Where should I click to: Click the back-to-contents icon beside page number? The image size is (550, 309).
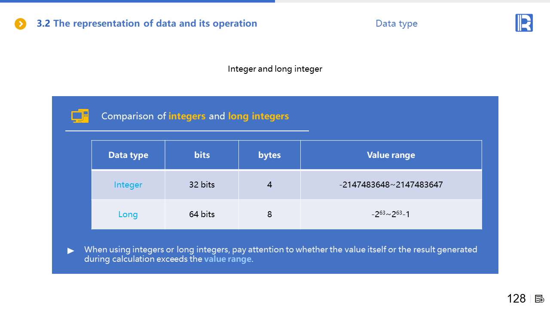pos(540,299)
